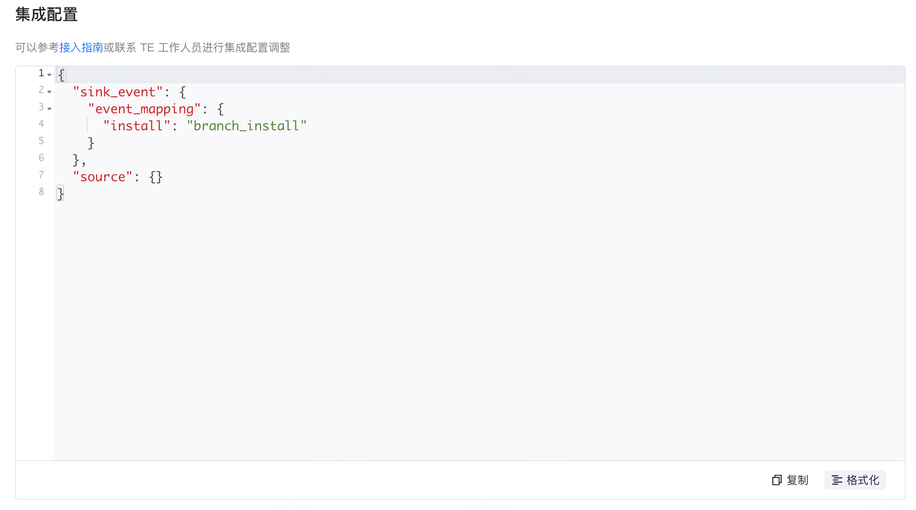Open the 接入指南 link
Viewport: 916px width, 510px height.
pyautogui.click(x=81, y=48)
